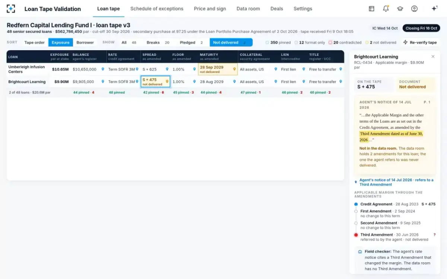Click the blue Credit Agreement timeline dot
Image resolution: width=447 pixels, height=279 pixels.
pos(356,204)
